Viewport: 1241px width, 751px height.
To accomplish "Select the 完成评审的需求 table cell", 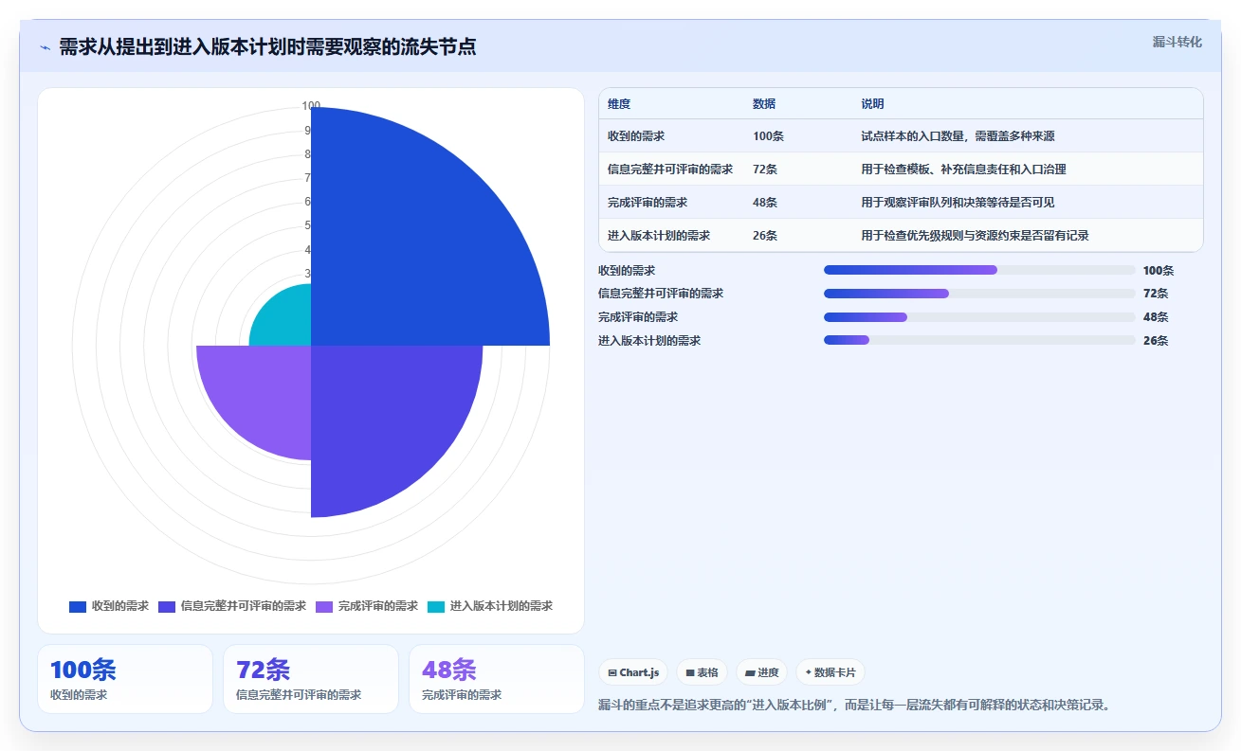I will point(648,203).
